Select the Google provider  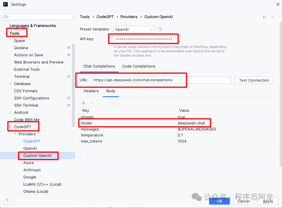click(30, 177)
